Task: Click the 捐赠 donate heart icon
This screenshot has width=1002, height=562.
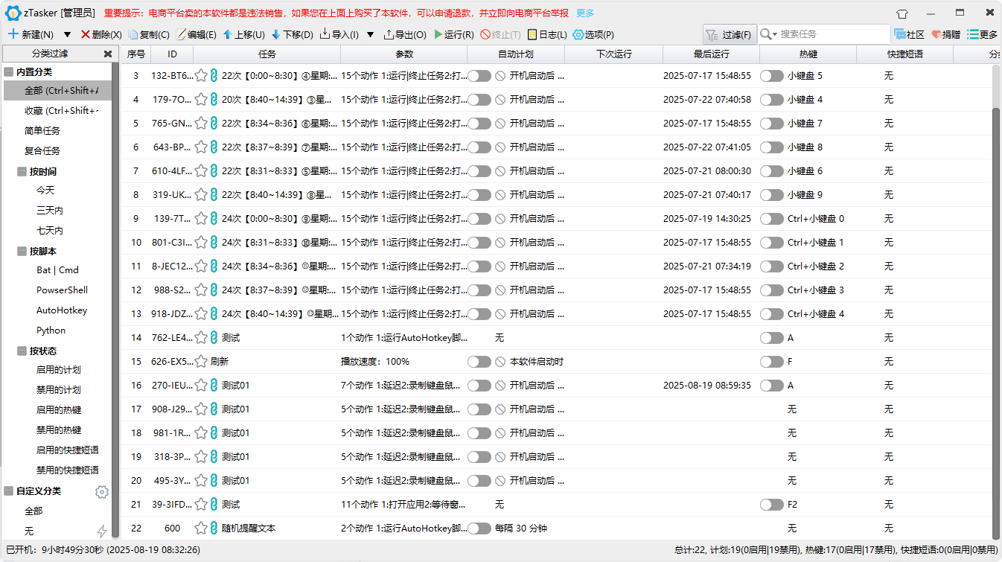Action: pos(937,34)
